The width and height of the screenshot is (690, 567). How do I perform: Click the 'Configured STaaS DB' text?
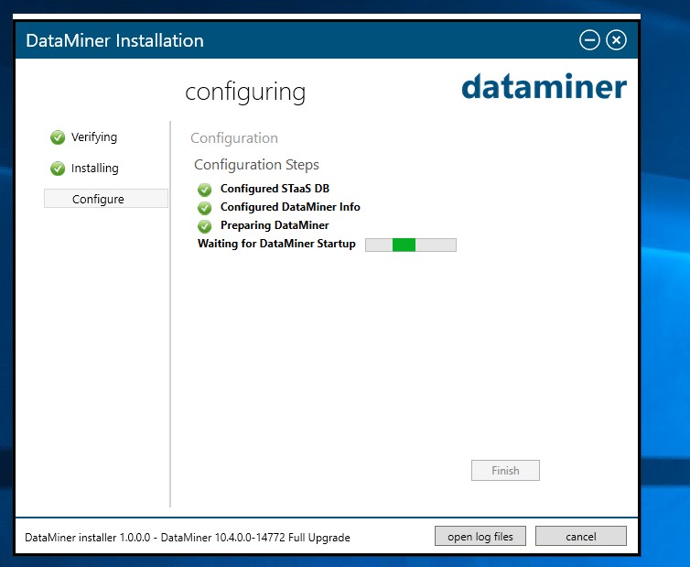tap(275, 189)
